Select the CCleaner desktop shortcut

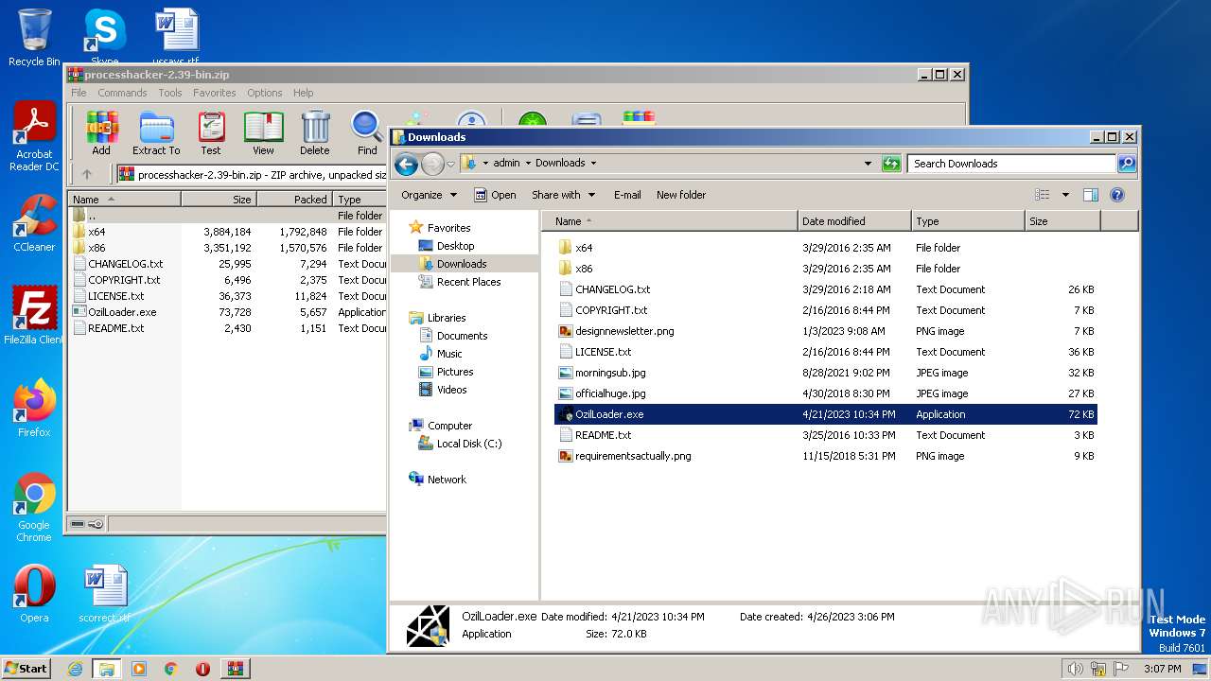(34, 223)
